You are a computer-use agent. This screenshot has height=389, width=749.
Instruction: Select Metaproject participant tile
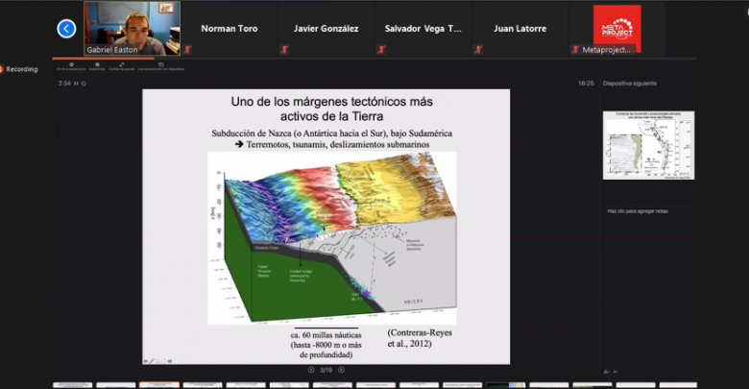(616, 29)
